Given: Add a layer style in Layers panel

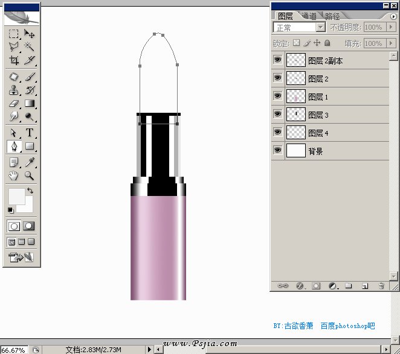Looking at the screenshot, I should tap(300, 286).
